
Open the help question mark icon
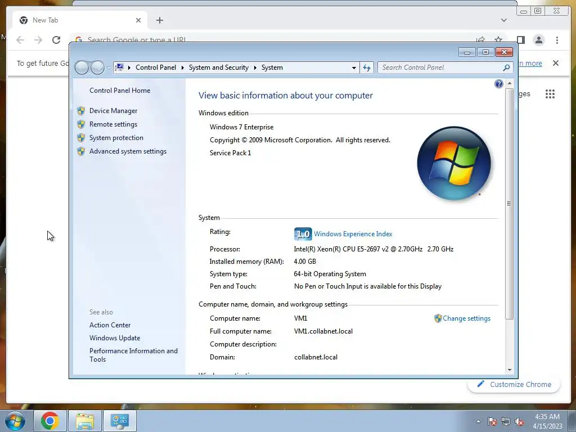498,84
